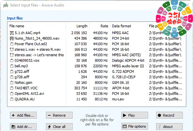Click the file icon for Power Flare Out.sd2

coord(12,44)
